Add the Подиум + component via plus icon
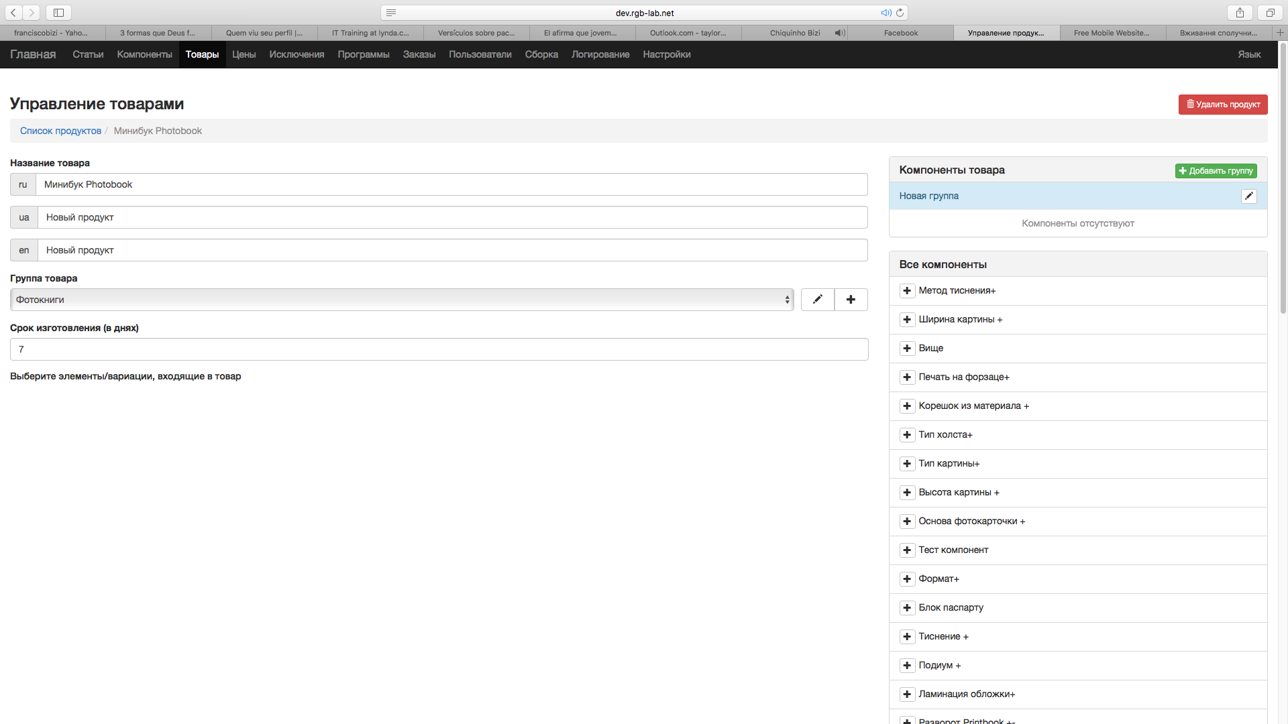 click(907, 666)
